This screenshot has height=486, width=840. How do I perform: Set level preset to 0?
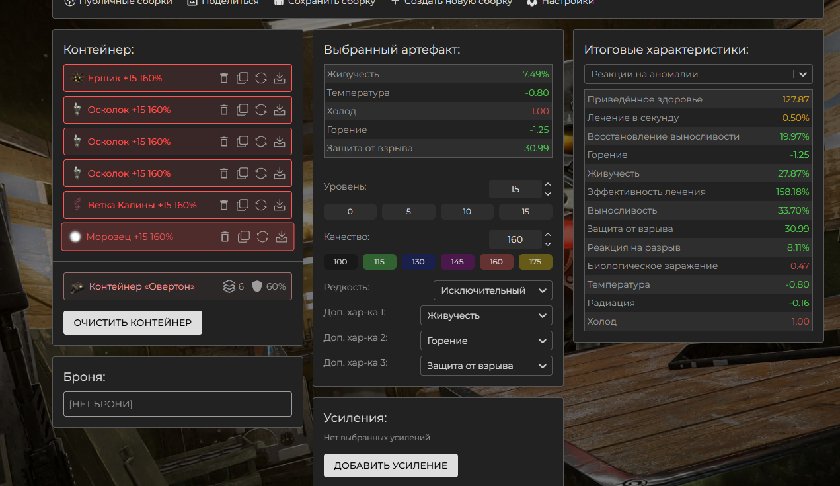[350, 212]
